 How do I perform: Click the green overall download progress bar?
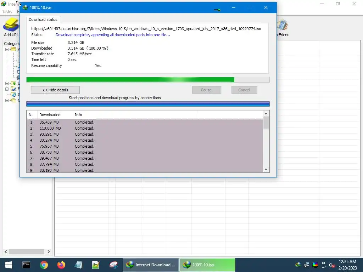(148, 80)
